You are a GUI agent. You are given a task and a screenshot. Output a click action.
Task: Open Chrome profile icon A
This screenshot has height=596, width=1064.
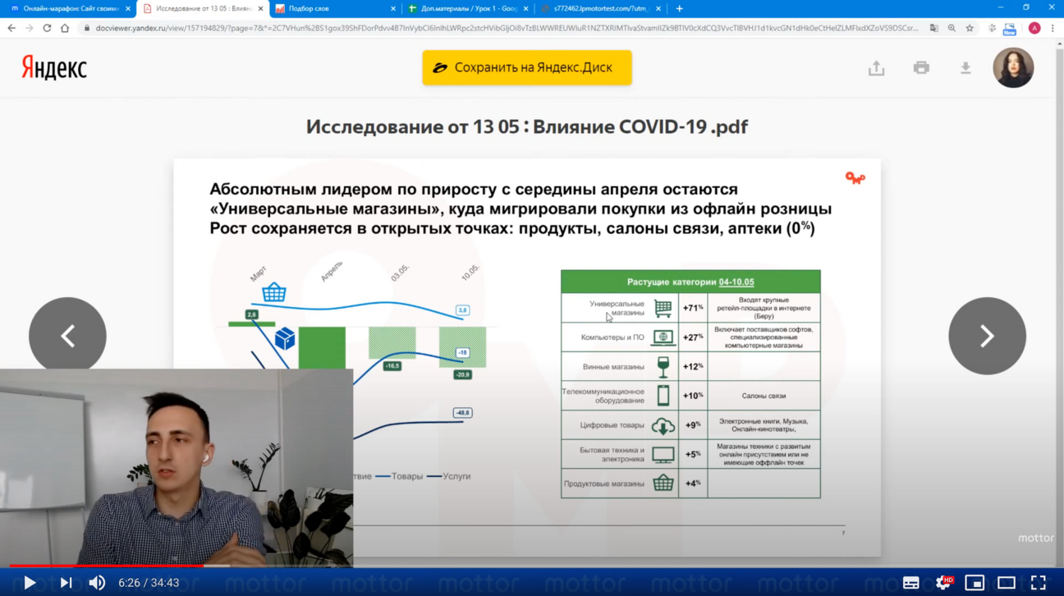coord(1034,28)
